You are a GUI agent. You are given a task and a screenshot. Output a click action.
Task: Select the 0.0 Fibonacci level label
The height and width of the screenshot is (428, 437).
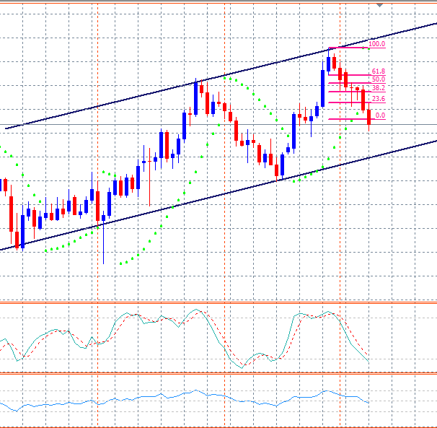[380, 115]
